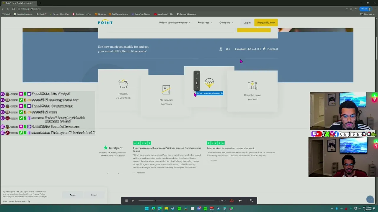Open File Explorer from the taskbar
The height and width of the screenshot is (212, 378).
coord(166,208)
